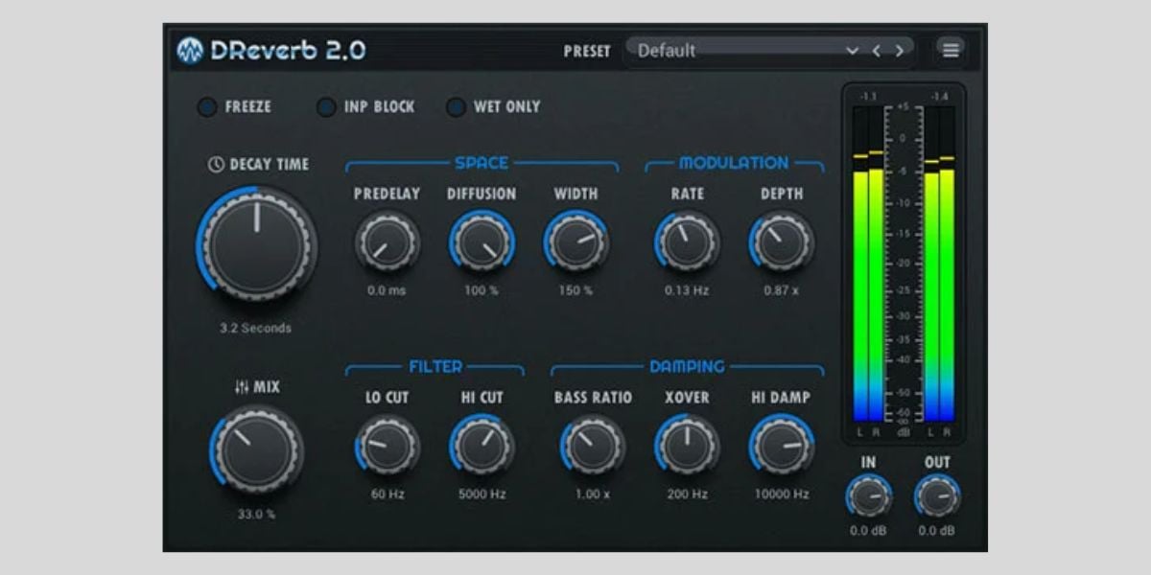Click the FILTER section header

(435, 366)
